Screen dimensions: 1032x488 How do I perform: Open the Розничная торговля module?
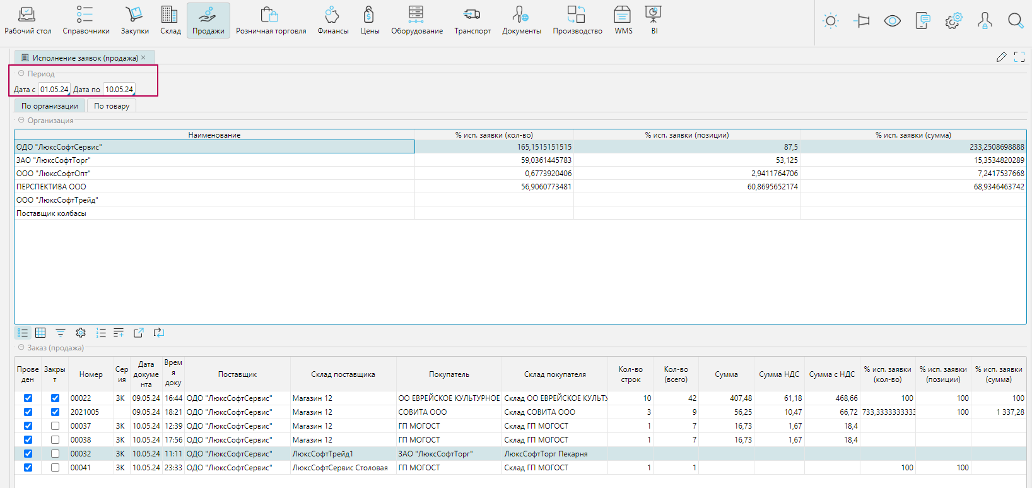[271, 20]
